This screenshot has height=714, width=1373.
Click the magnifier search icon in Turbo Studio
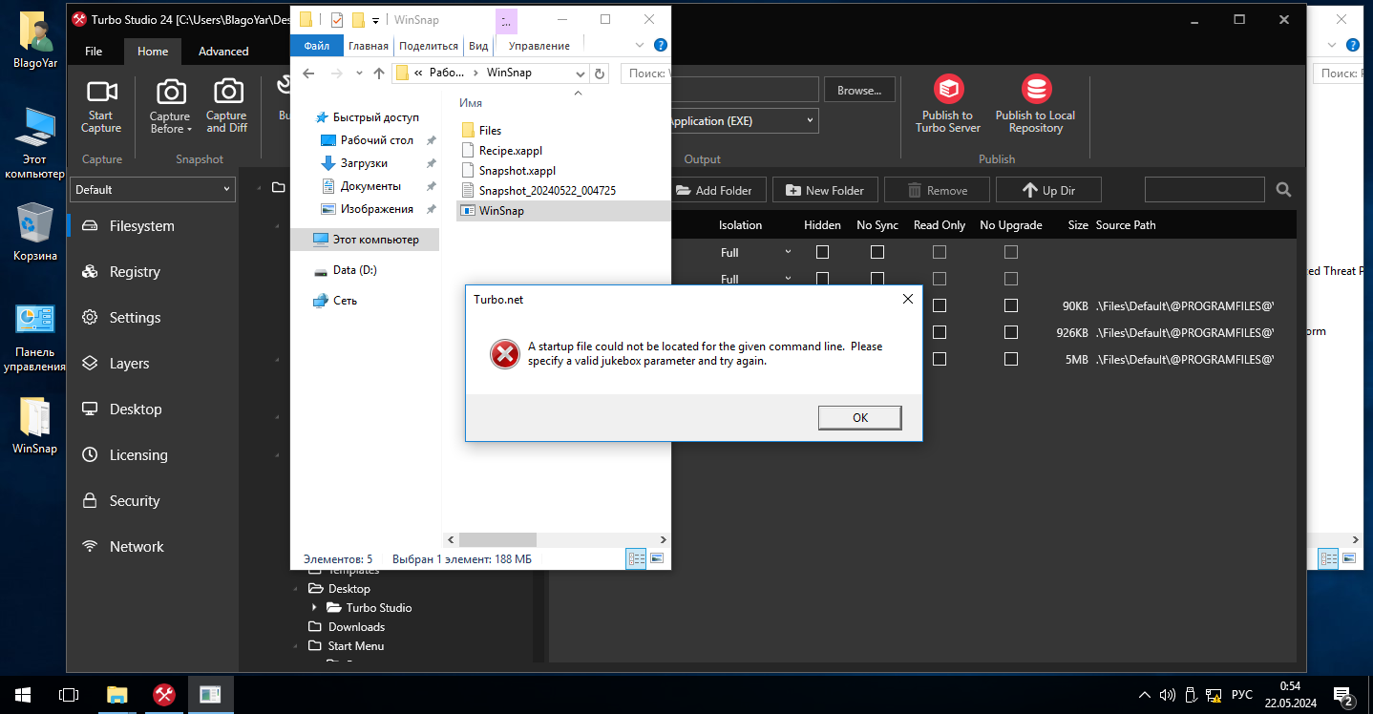pos(1284,190)
